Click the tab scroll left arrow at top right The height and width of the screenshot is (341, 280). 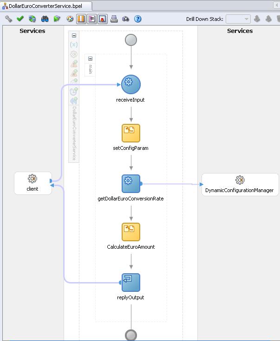tap(277, 5)
